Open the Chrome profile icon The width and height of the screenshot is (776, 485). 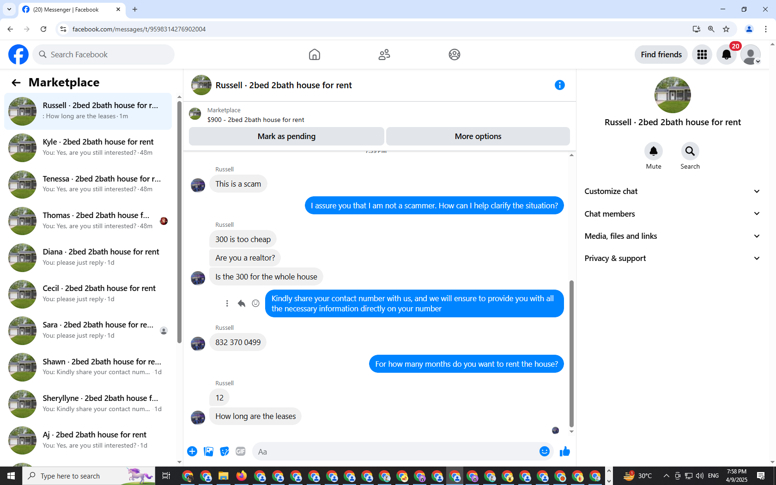coord(749,29)
